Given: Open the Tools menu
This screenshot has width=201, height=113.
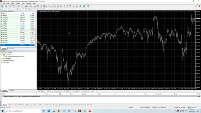Looking at the screenshot, I should click(x=23, y=3).
